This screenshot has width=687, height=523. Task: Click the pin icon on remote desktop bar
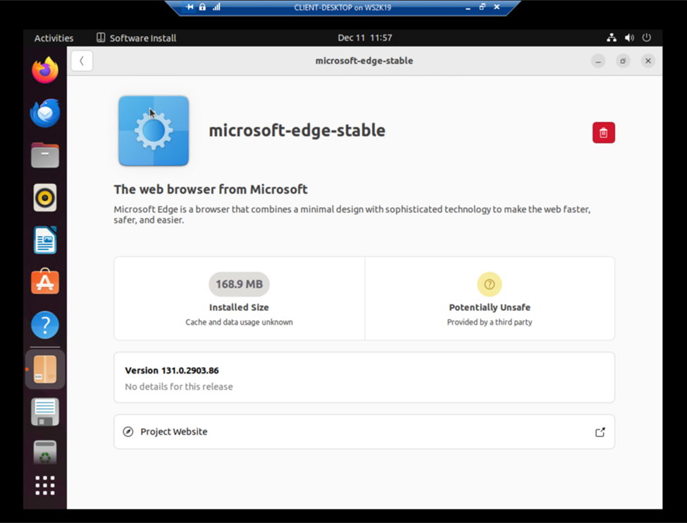[190, 7]
